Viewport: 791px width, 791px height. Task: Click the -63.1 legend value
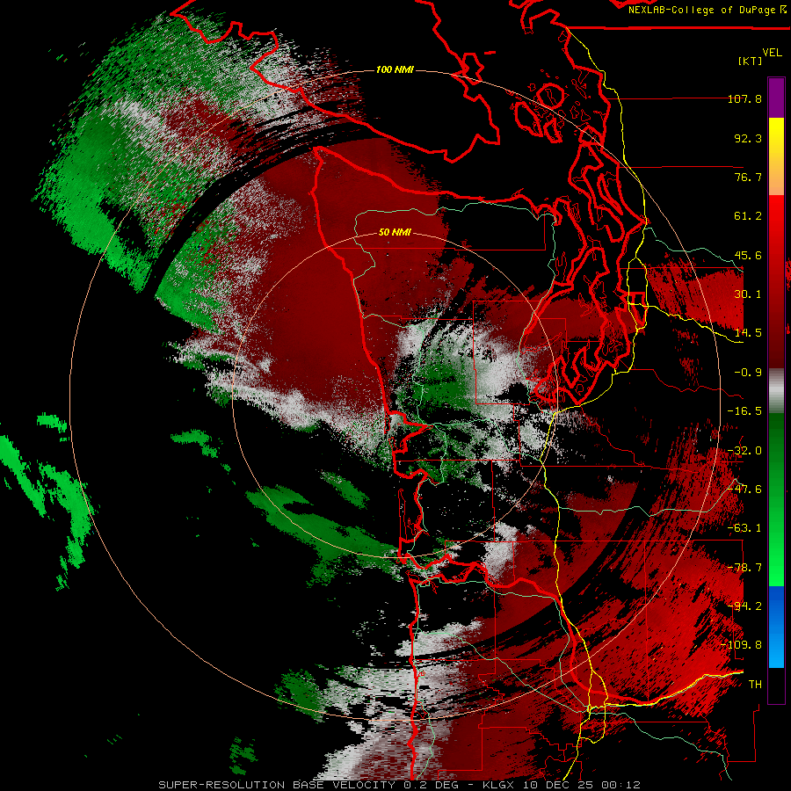(x=744, y=528)
